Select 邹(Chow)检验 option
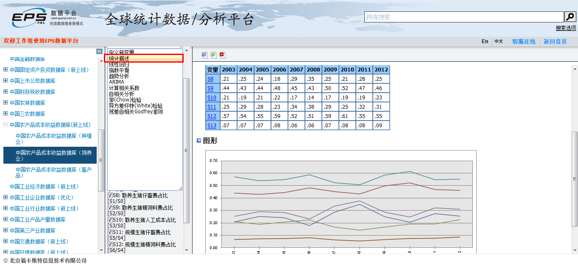This screenshot has height=266, width=578. pyautogui.click(x=125, y=100)
